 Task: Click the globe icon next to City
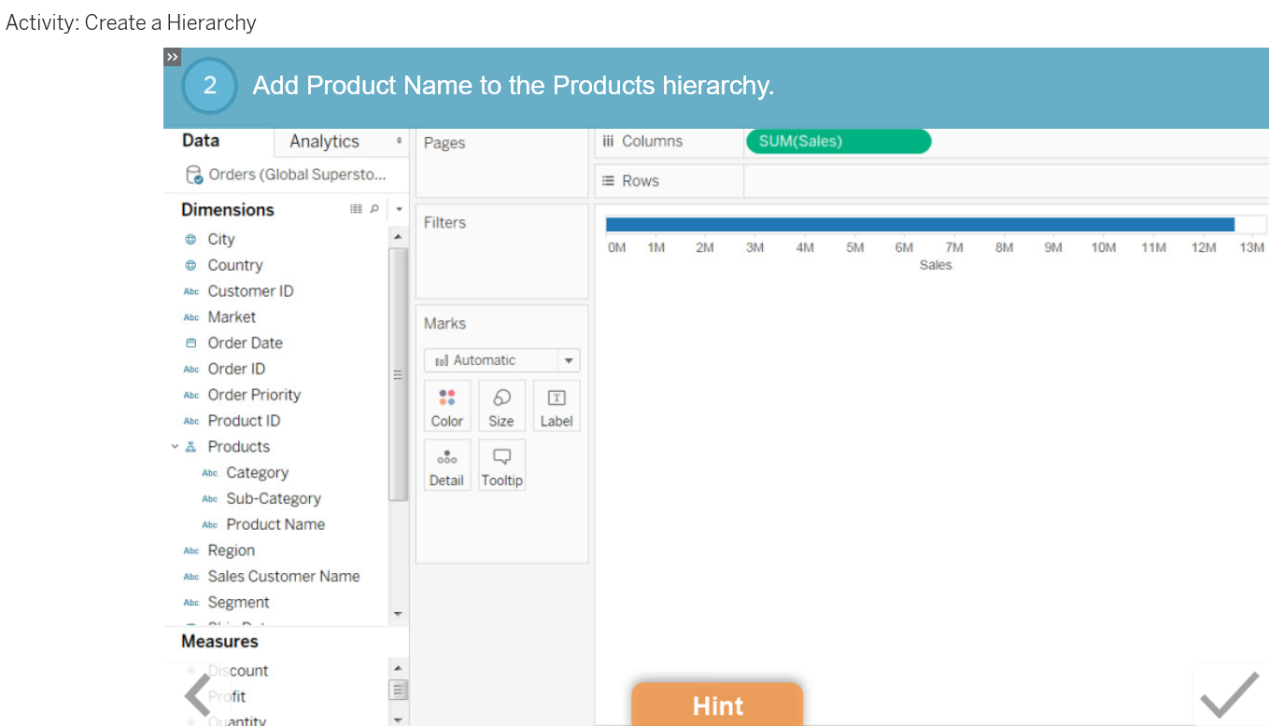(190, 240)
